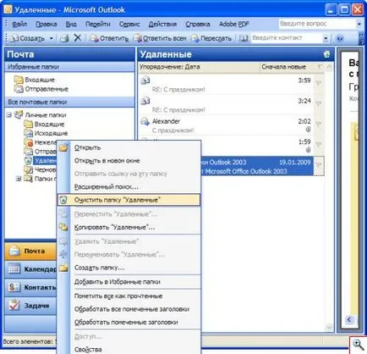Screen dimensions: 367x354
Task: Open the Справка menu
Action: pos(198,25)
